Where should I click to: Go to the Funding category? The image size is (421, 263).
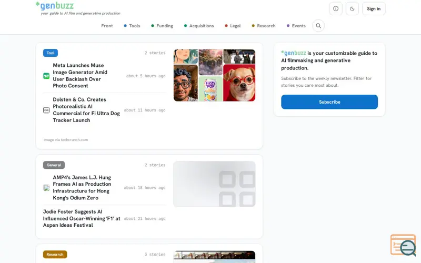pos(162,26)
